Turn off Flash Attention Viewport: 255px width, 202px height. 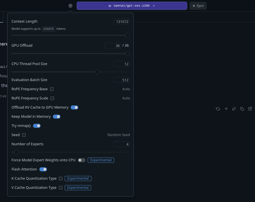(x=43, y=169)
